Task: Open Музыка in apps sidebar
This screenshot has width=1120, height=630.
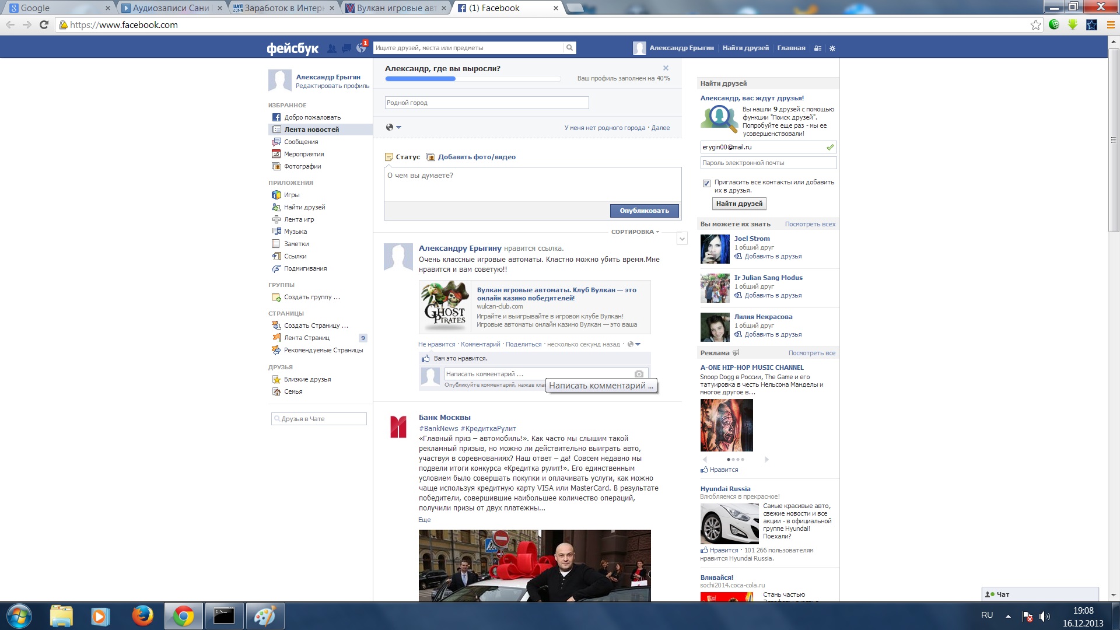Action: [x=295, y=232]
